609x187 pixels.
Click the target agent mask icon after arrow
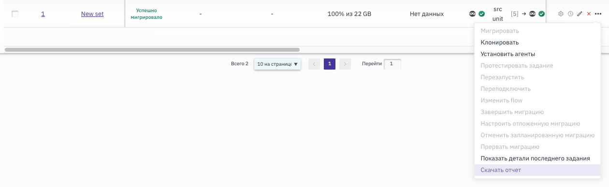(x=533, y=14)
